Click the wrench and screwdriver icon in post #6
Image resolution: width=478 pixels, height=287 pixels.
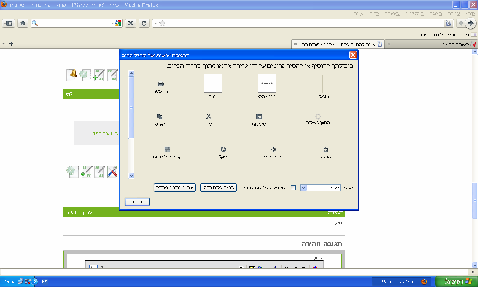(112, 172)
